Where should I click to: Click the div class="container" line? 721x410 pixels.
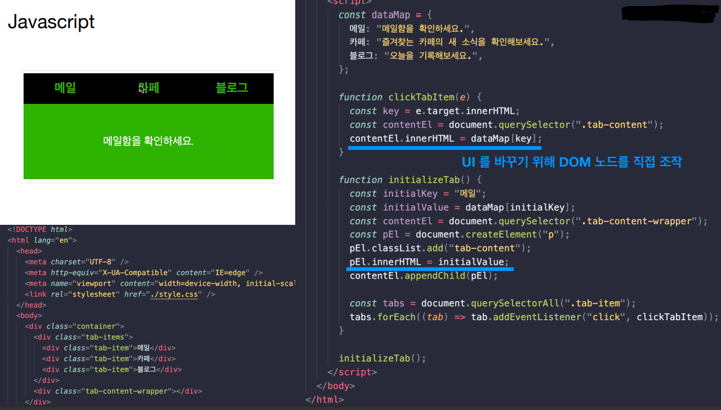click(x=74, y=326)
